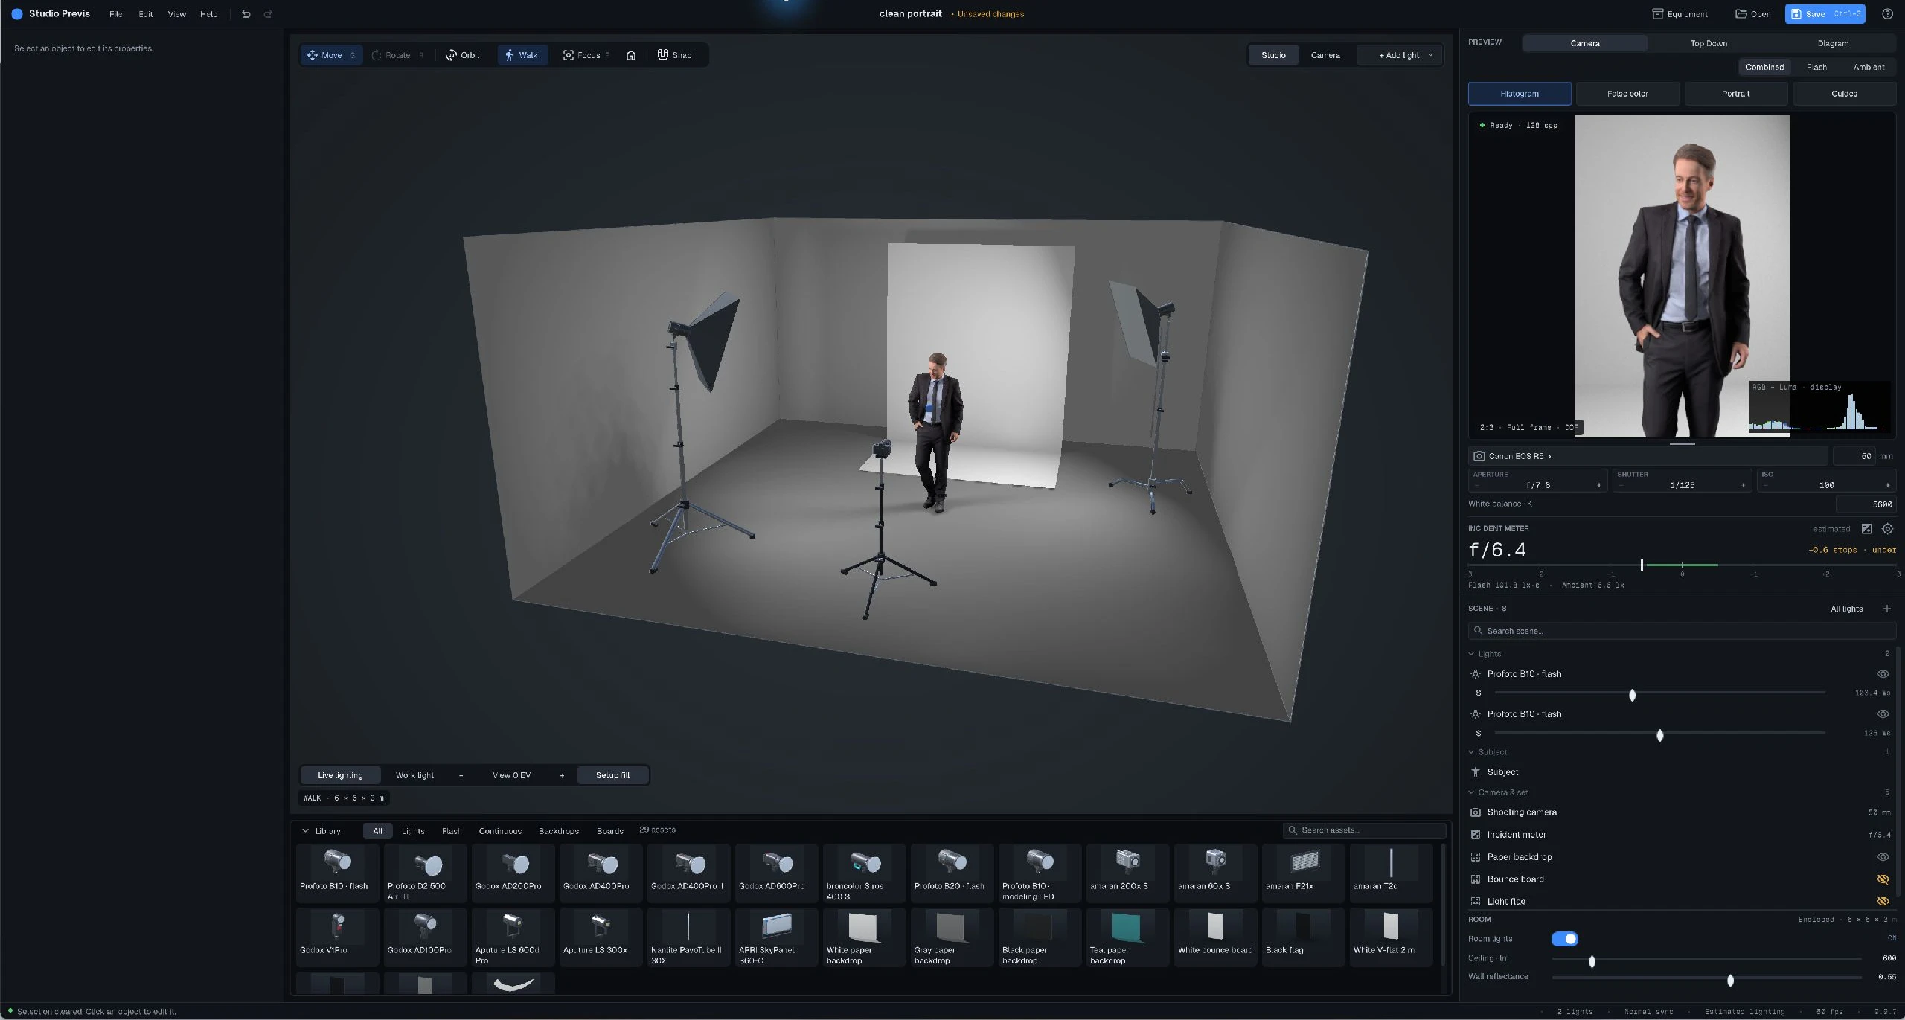1905x1020 pixels.
Task: Switch preview to Top Down tab
Action: [x=1709, y=43]
